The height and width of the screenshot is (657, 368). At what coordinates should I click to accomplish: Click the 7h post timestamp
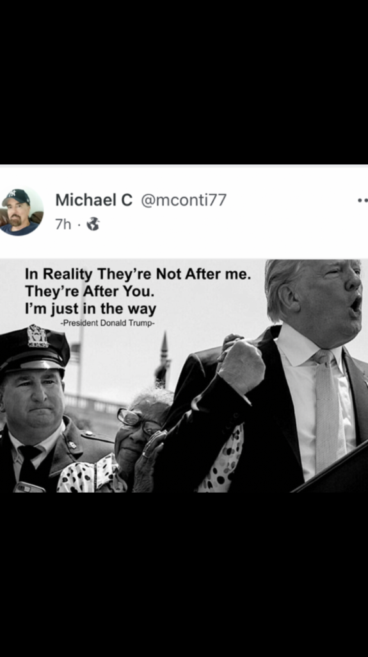(63, 224)
